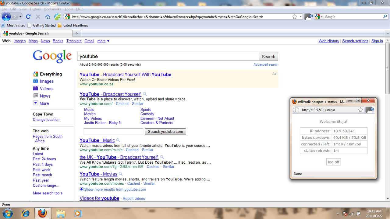Click the 'Pages from South Africa' filter

[48, 139]
